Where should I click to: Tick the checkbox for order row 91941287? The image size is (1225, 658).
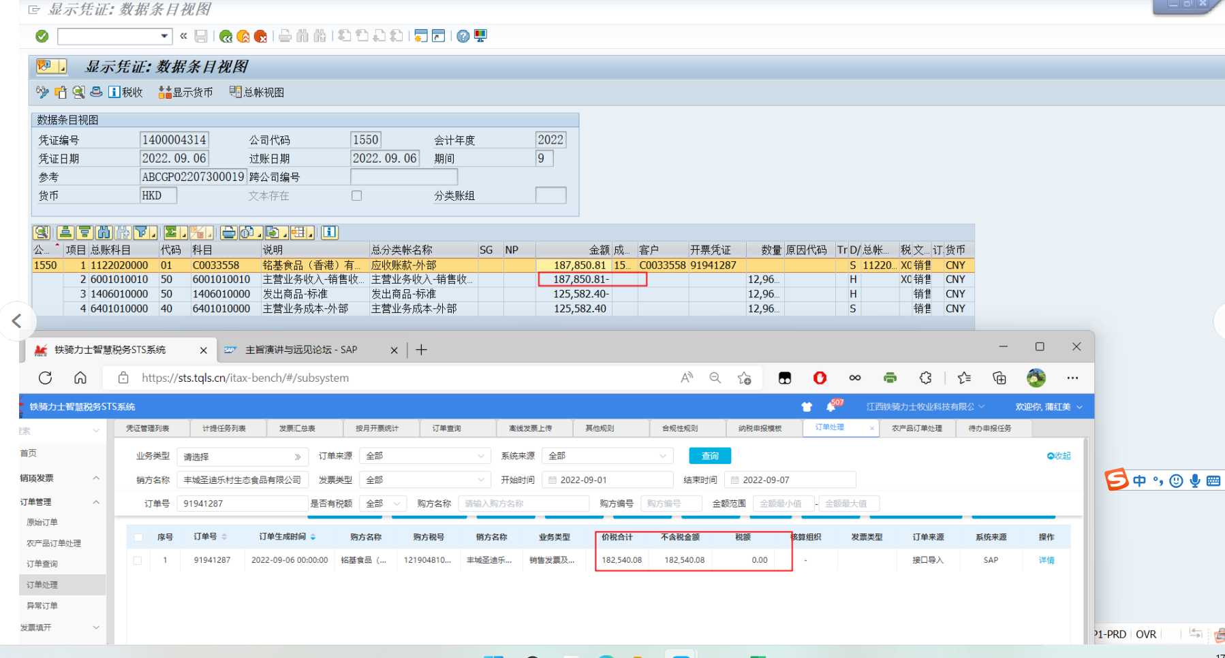[138, 561]
